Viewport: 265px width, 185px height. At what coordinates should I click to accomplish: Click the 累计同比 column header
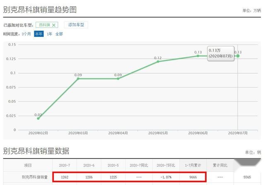click(x=220, y=166)
